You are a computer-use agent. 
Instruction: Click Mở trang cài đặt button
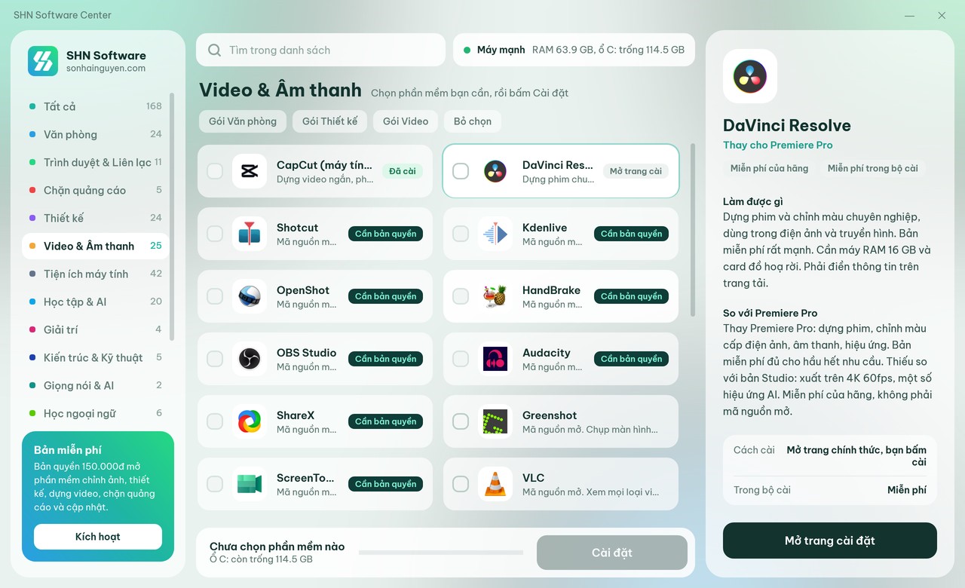click(830, 541)
